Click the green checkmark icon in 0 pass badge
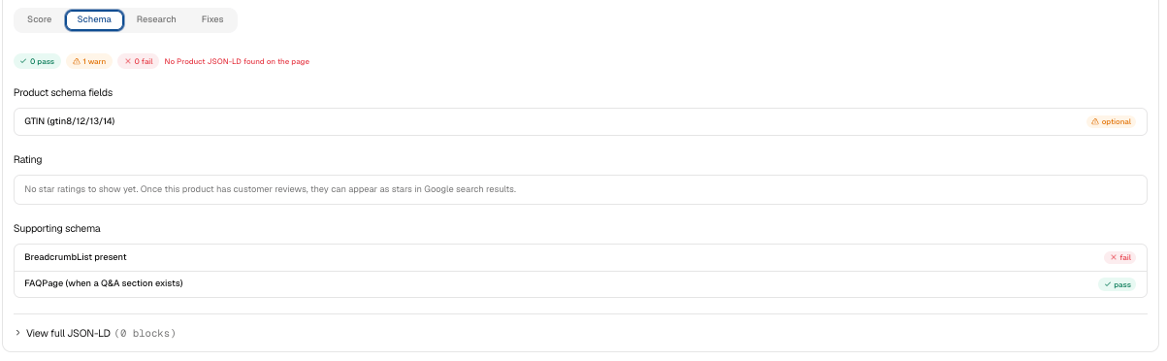Viewport: 1167px width, 361px height. click(x=22, y=61)
